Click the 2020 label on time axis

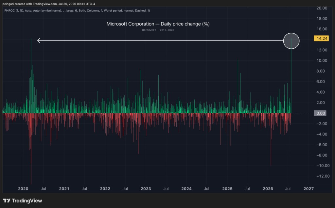[x=23, y=189]
